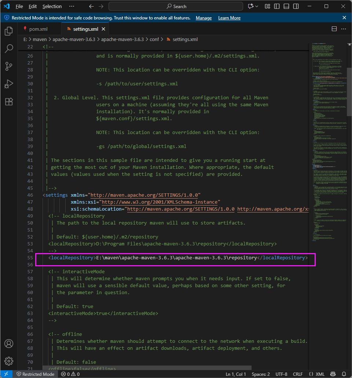The height and width of the screenshot is (378, 352).
Task: Click the sticky scroll line 22 header
Action: (x=164, y=47)
